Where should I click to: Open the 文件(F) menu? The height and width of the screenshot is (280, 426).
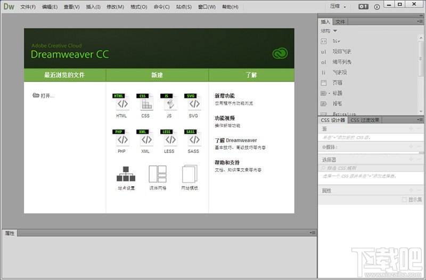coord(28,7)
